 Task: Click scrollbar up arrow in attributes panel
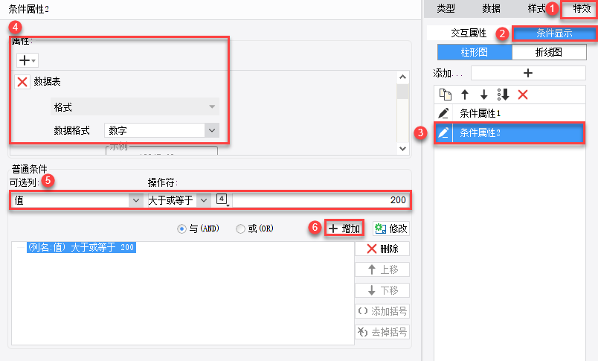pyautogui.click(x=402, y=77)
